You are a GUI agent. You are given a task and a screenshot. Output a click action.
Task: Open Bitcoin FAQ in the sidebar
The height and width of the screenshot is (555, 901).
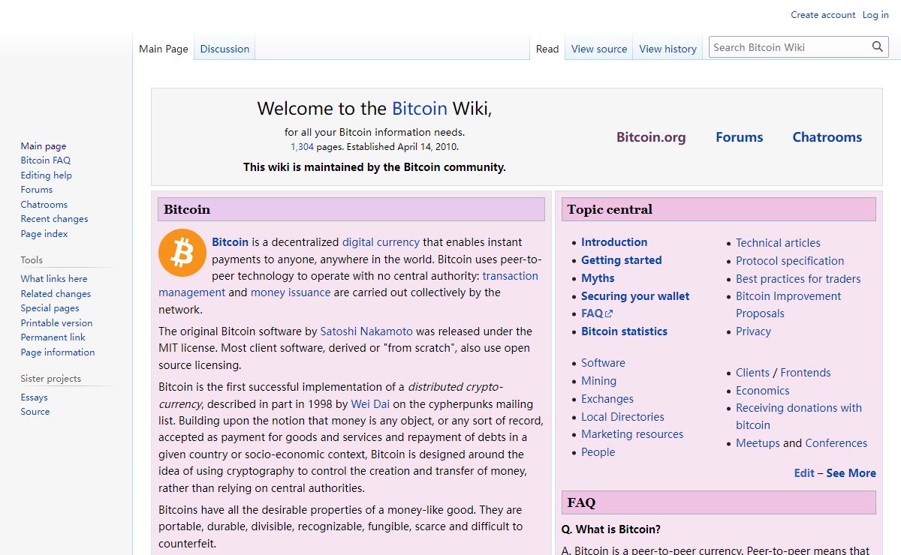(46, 160)
